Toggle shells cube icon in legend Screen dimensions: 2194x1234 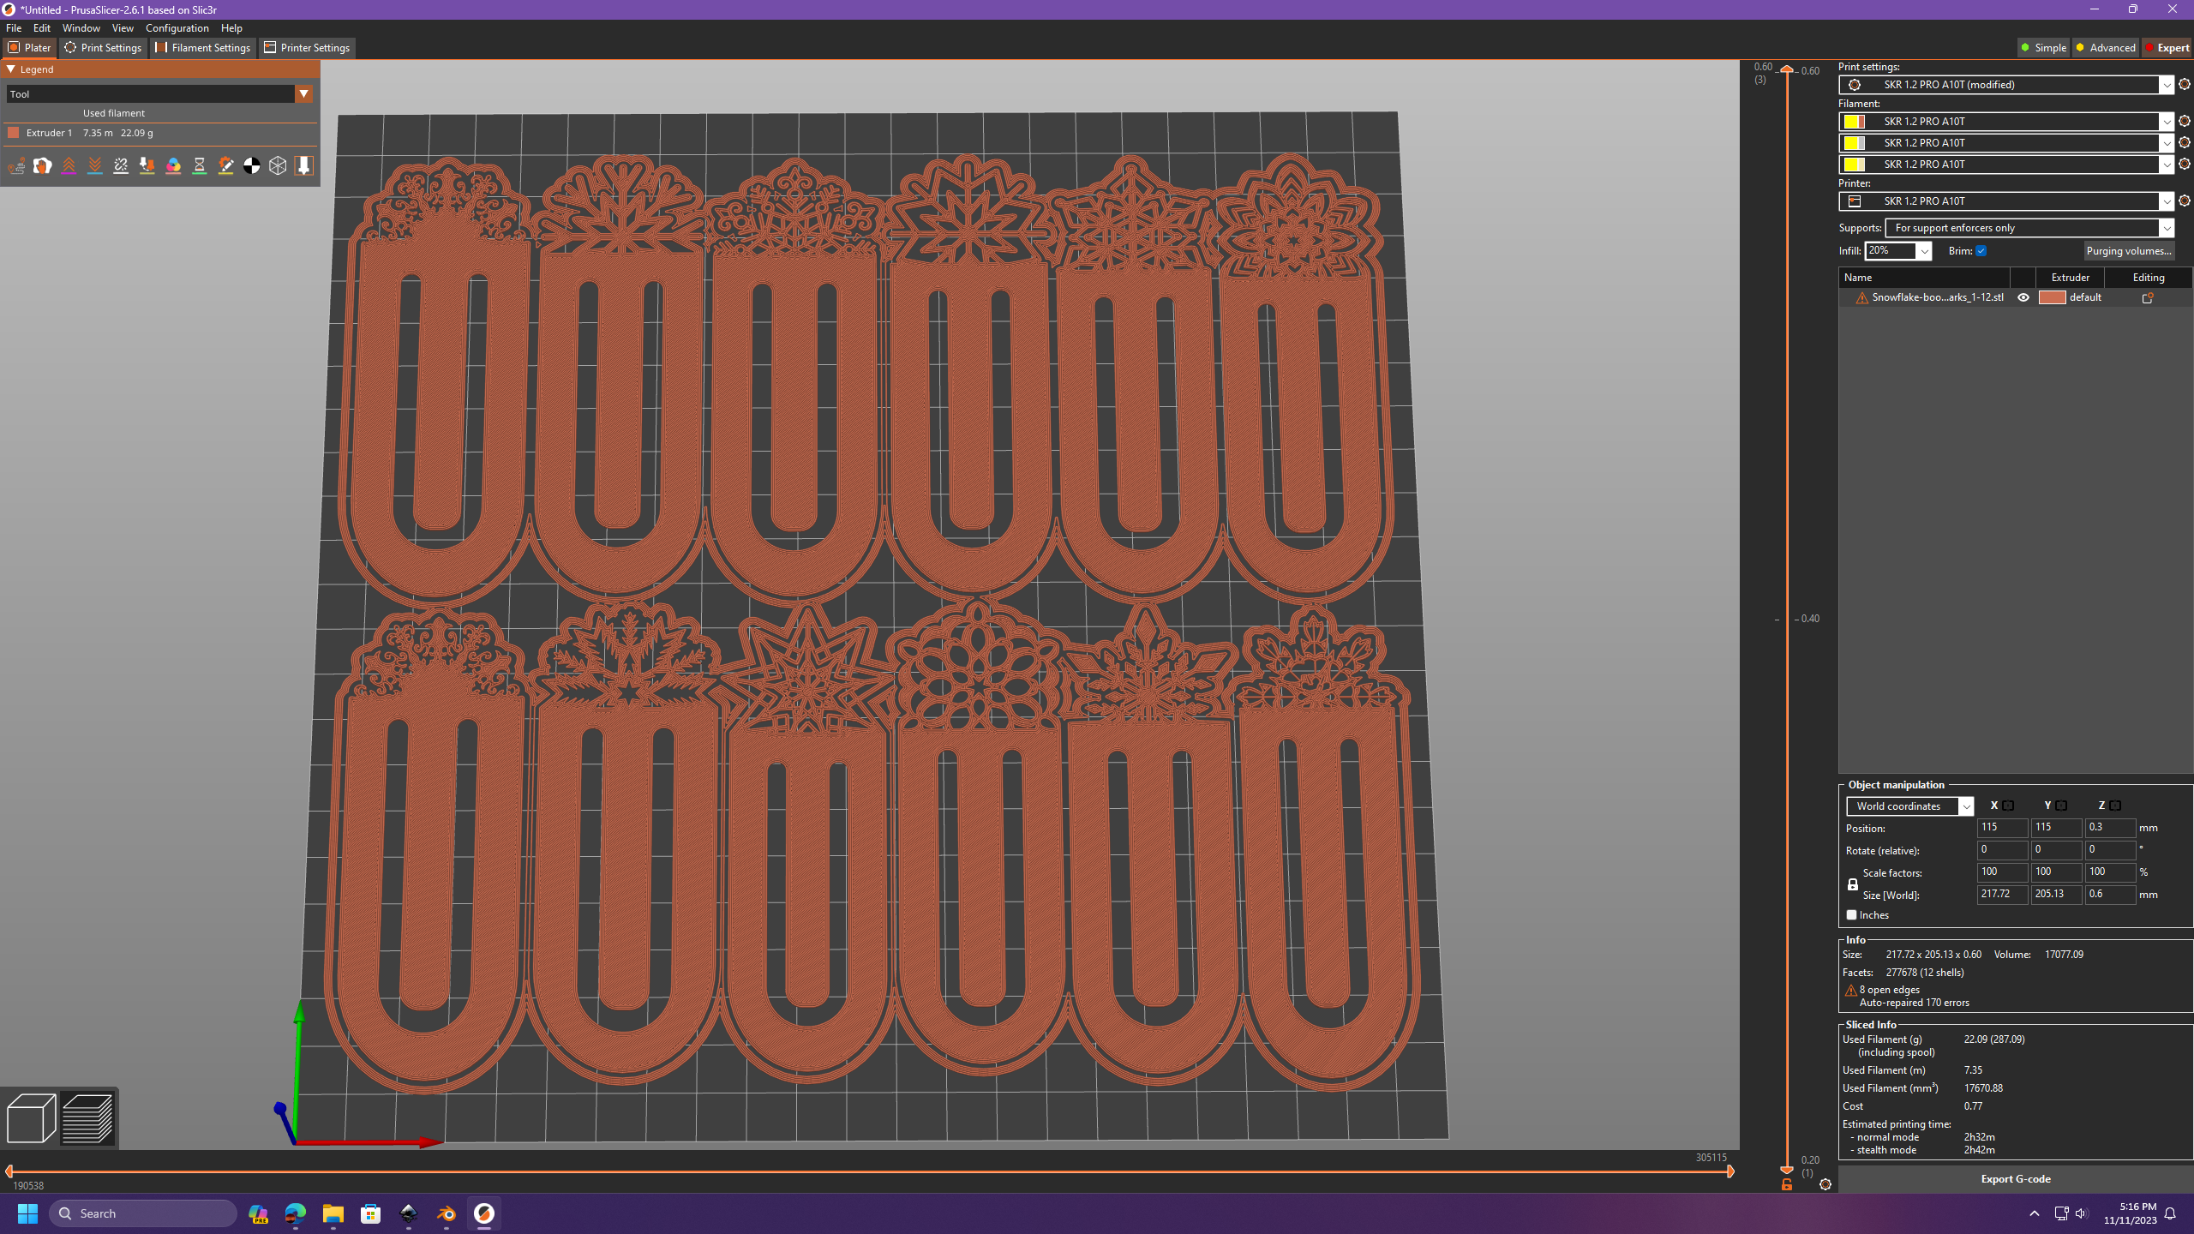(x=278, y=166)
